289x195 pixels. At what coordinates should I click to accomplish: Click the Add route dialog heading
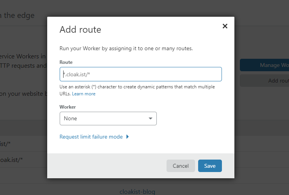(80, 29)
